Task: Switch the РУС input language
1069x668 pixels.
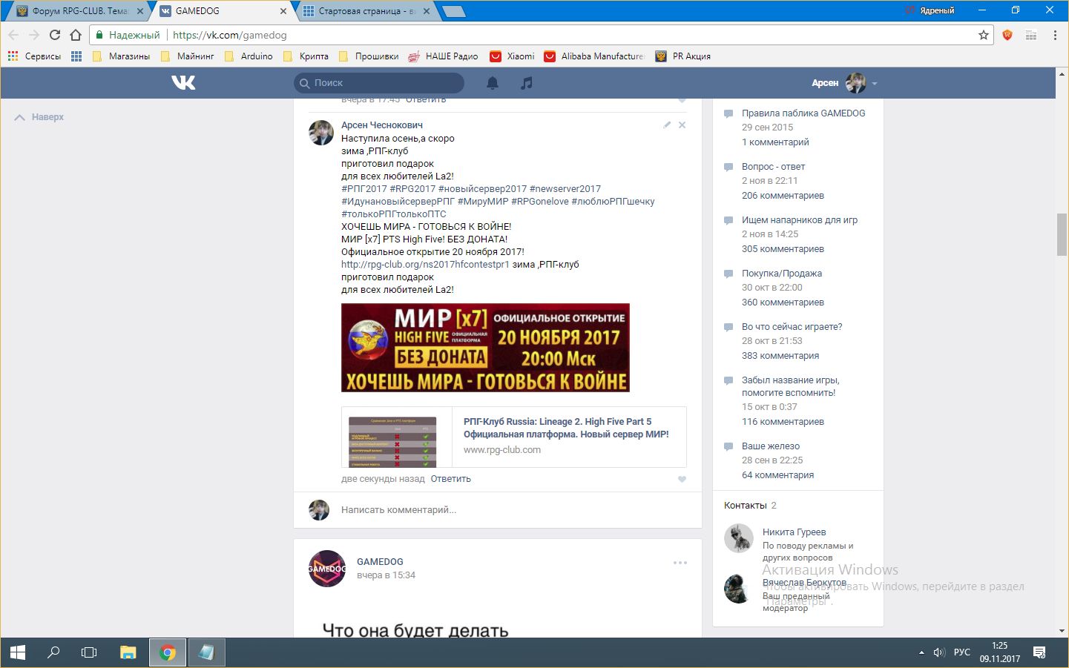Action: click(x=962, y=652)
